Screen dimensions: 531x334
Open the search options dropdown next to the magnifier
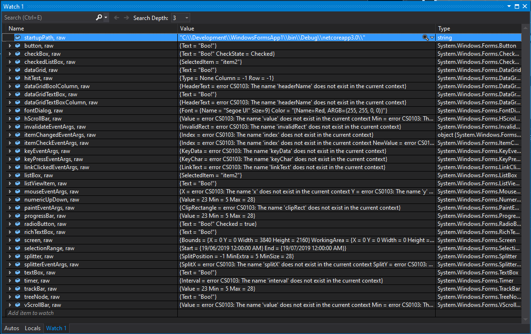[x=106, y=18]
